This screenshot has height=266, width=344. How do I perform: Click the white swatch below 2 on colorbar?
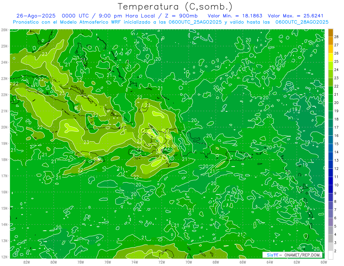(x=331, y=255)
